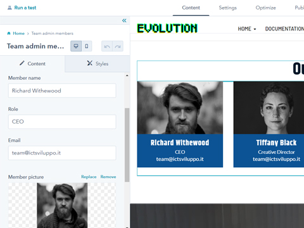304x228 pixels.
Task: Click Richard Withewood's photo in preview
Action: (180, 108)
